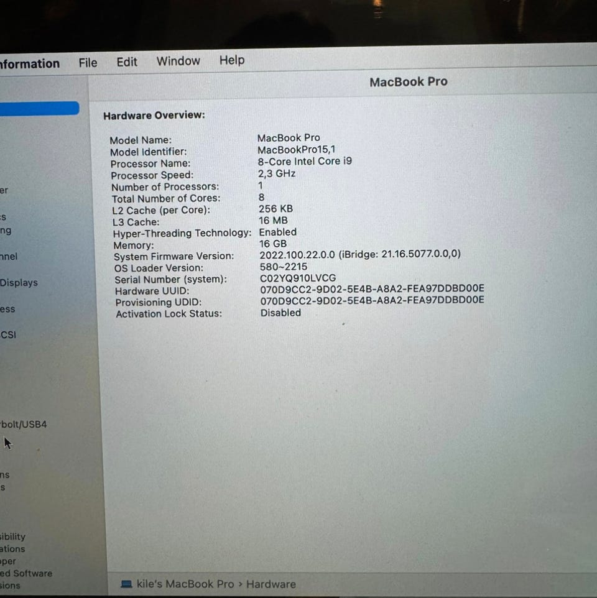Click the "Number of Processors:" label
The width and height of the screenshot is (597, 598).
tap(165, 187)
